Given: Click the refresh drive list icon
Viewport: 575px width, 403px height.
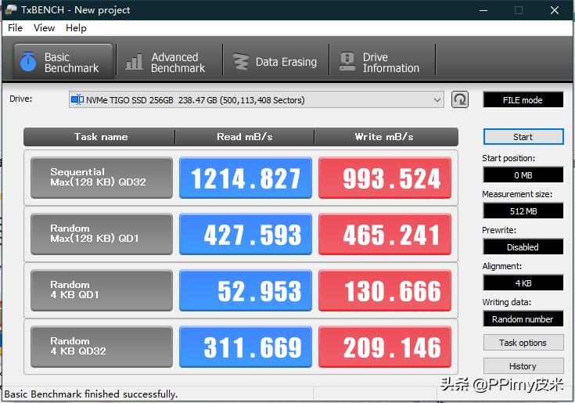Looking at the screenshot, I should pos(459,99).
